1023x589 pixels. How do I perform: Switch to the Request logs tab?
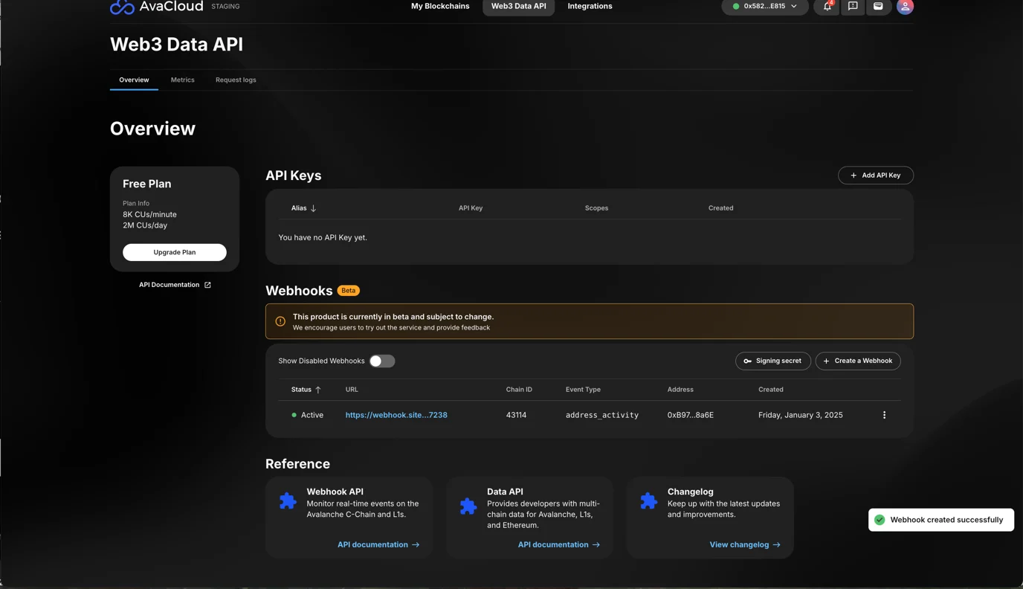tap(236, 80)
